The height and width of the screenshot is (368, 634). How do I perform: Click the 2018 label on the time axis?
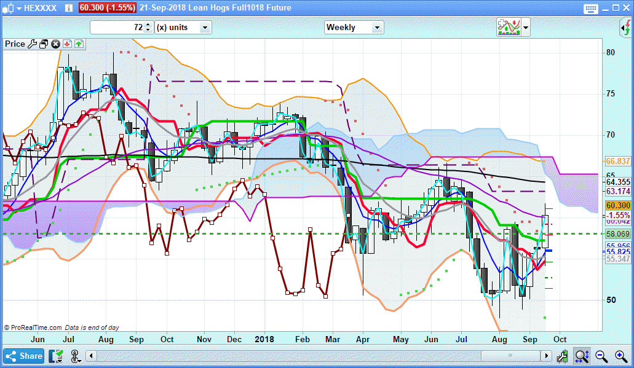click(264, 339)
